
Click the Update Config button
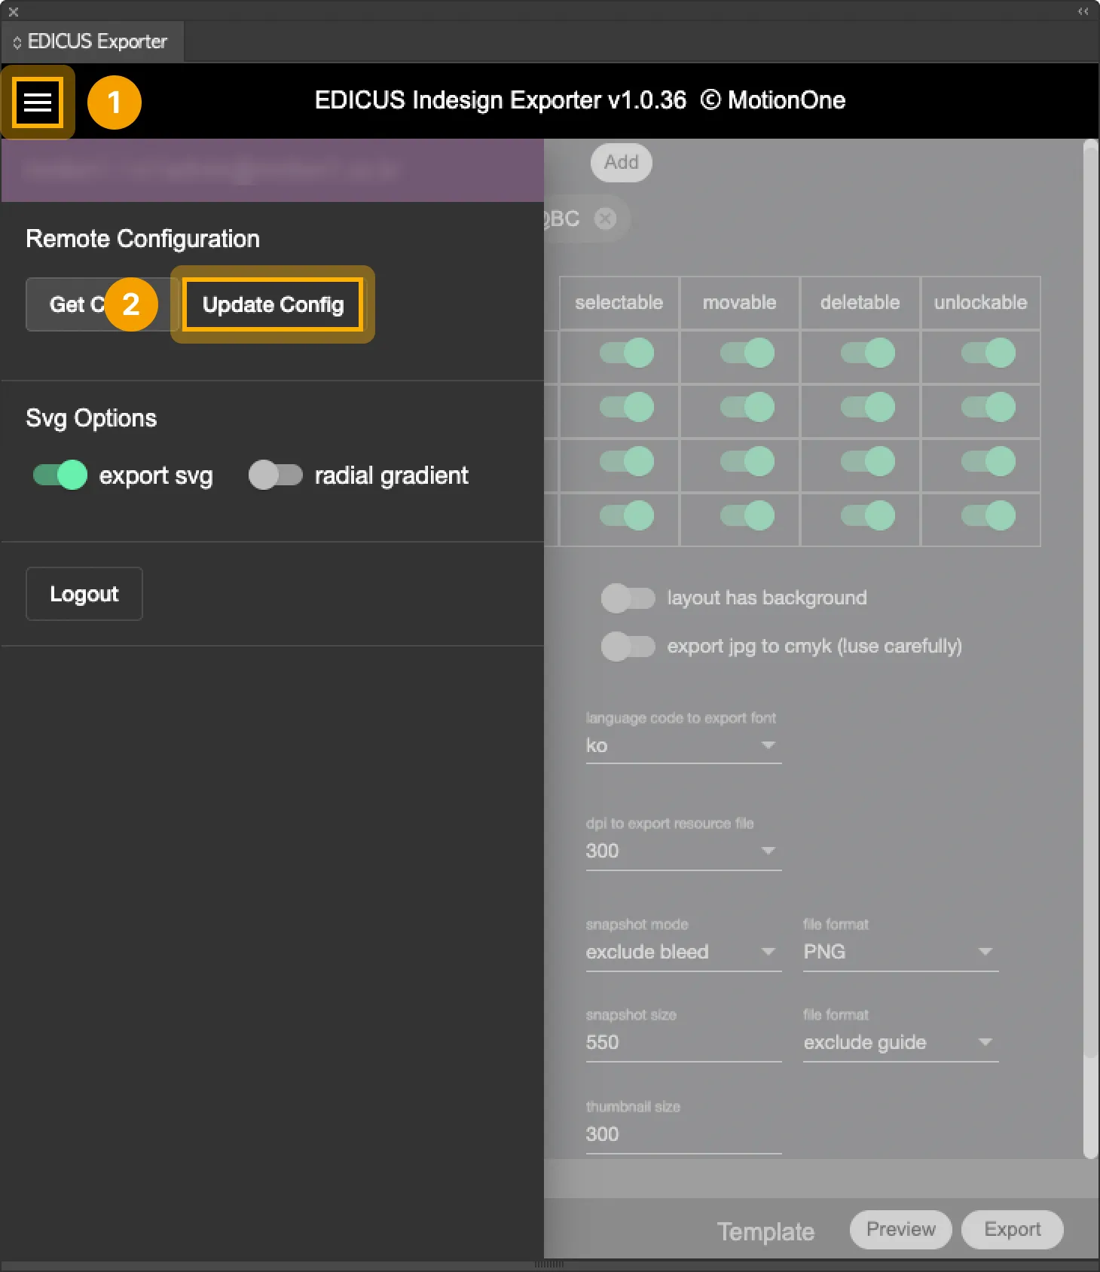coord(273,304)
